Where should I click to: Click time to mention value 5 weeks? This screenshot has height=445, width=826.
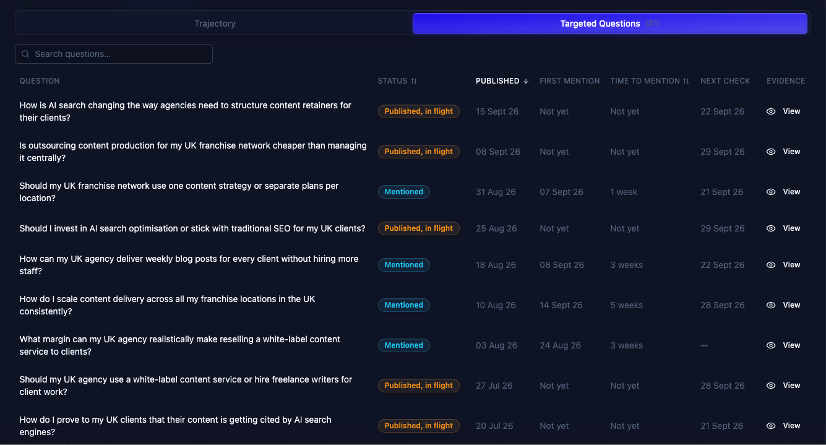627,305
